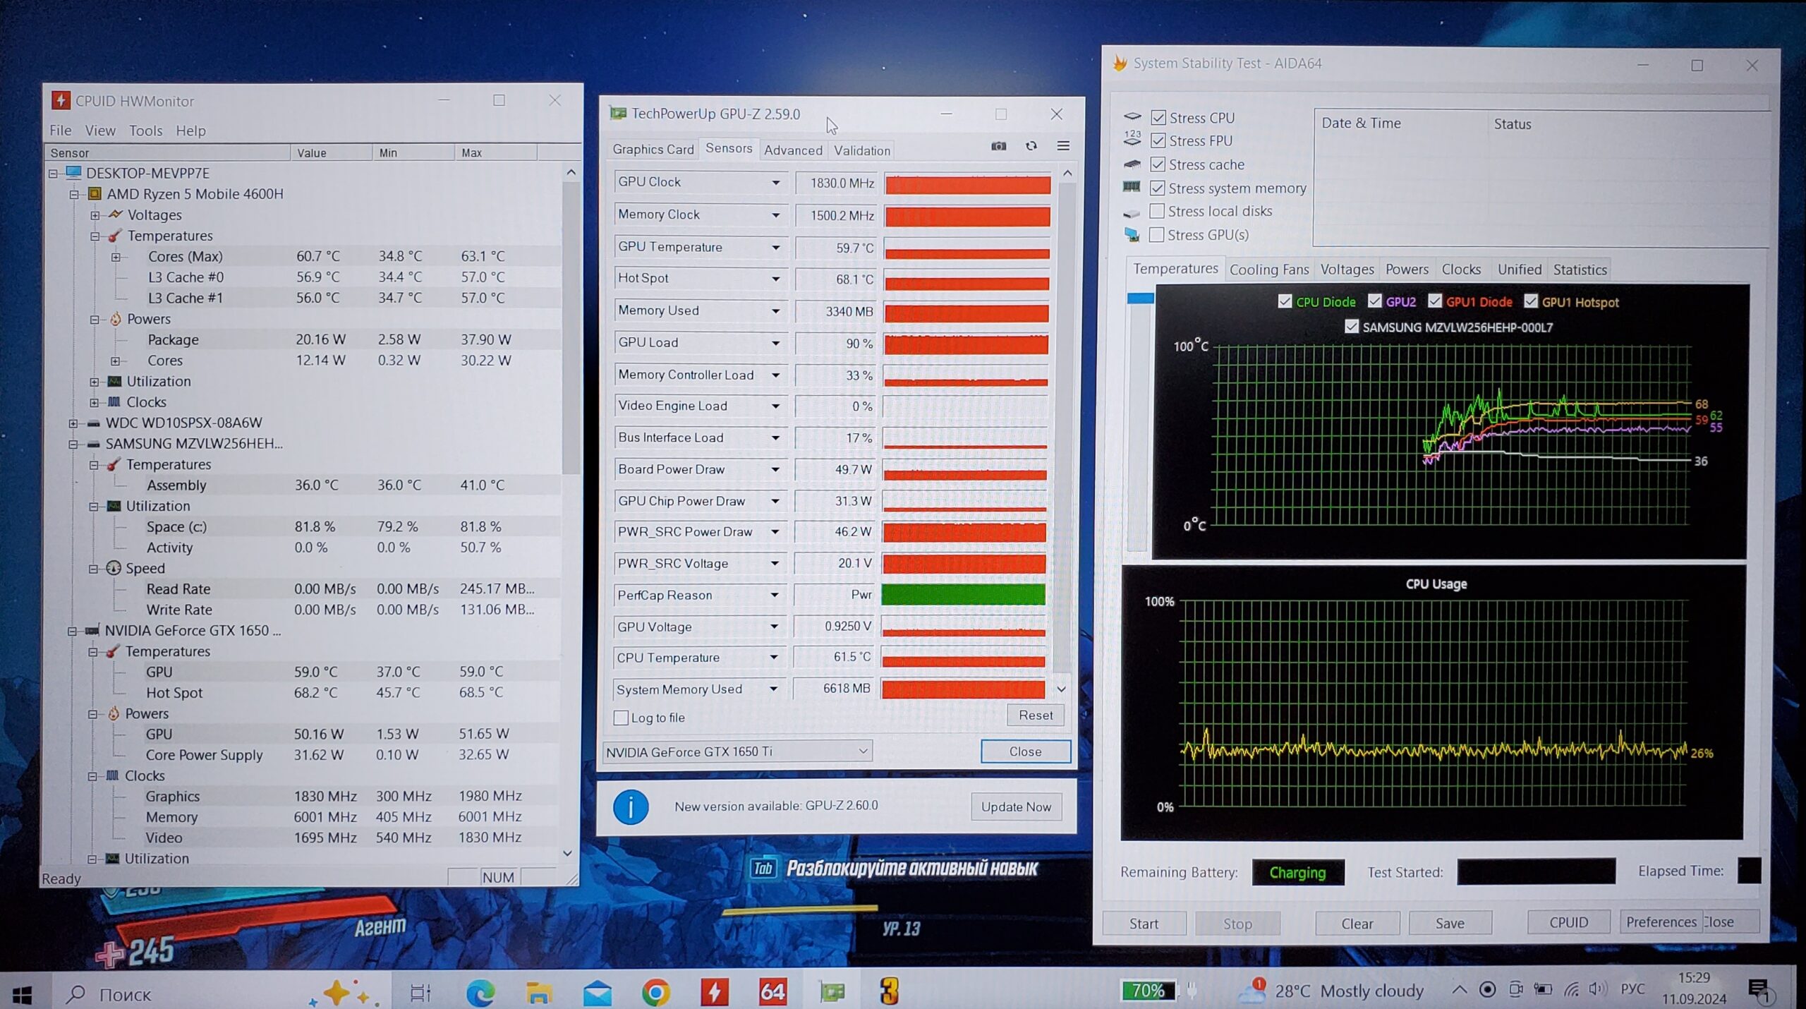Open Google Chrome from the taskbar

655,993
